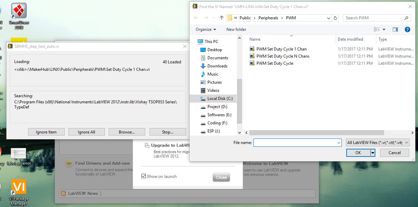This screenshot has width=418, height=207.
Task: Click the search magnifier icon
Action: [x=406, y=18]
